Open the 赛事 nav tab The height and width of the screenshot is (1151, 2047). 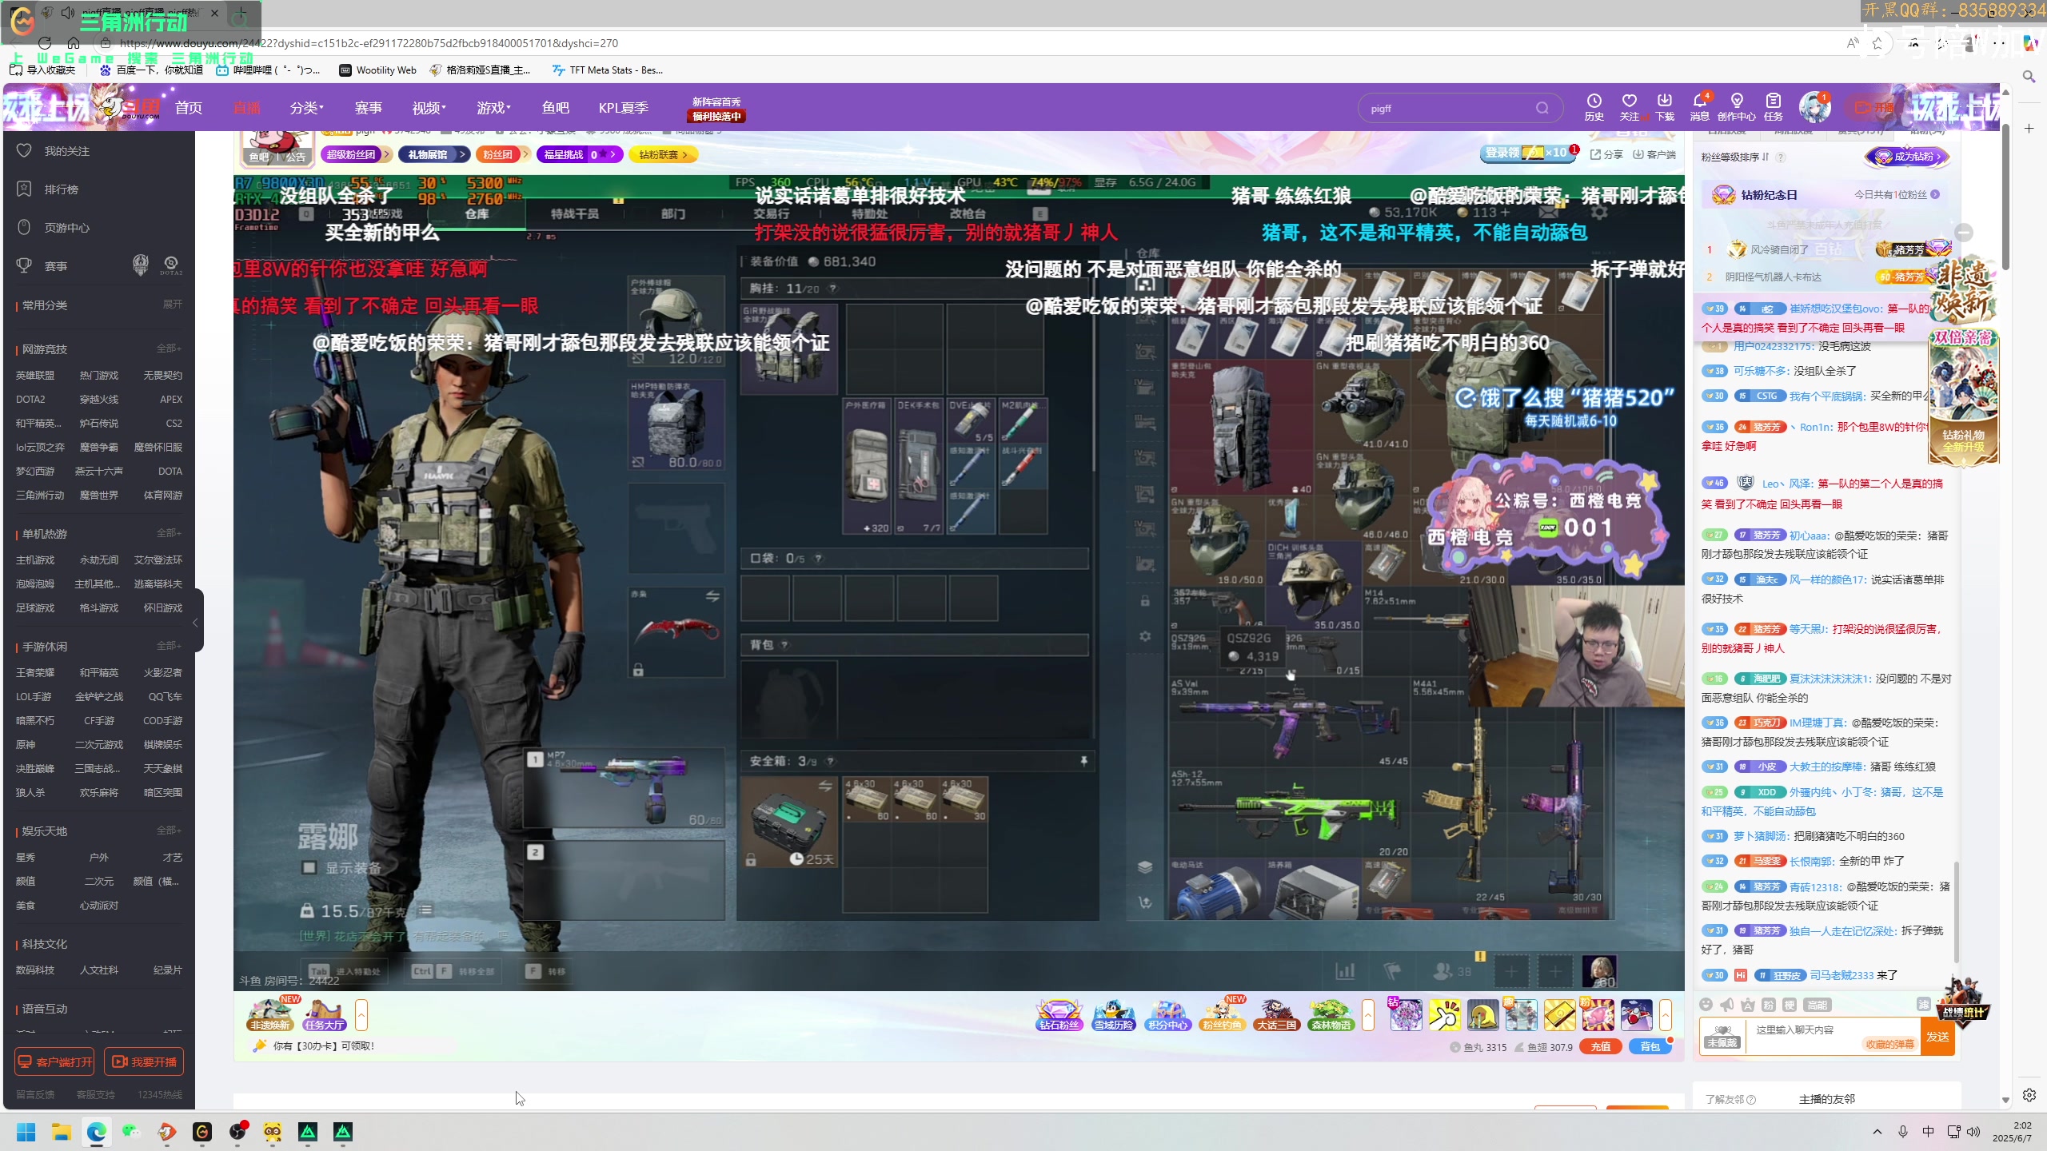tap(369, 108)
